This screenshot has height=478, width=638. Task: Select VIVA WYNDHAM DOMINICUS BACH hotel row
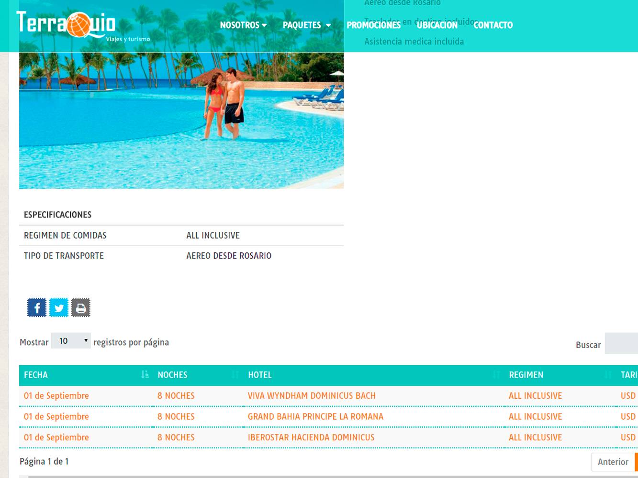tap(328, 396)
